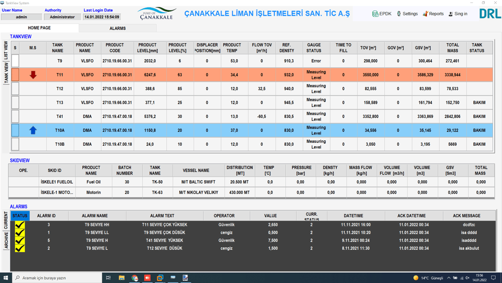Image resolution: width=502 pixels, height=283 pixels.
Task: Open Settings gear icon
Action: click(399, 14)
